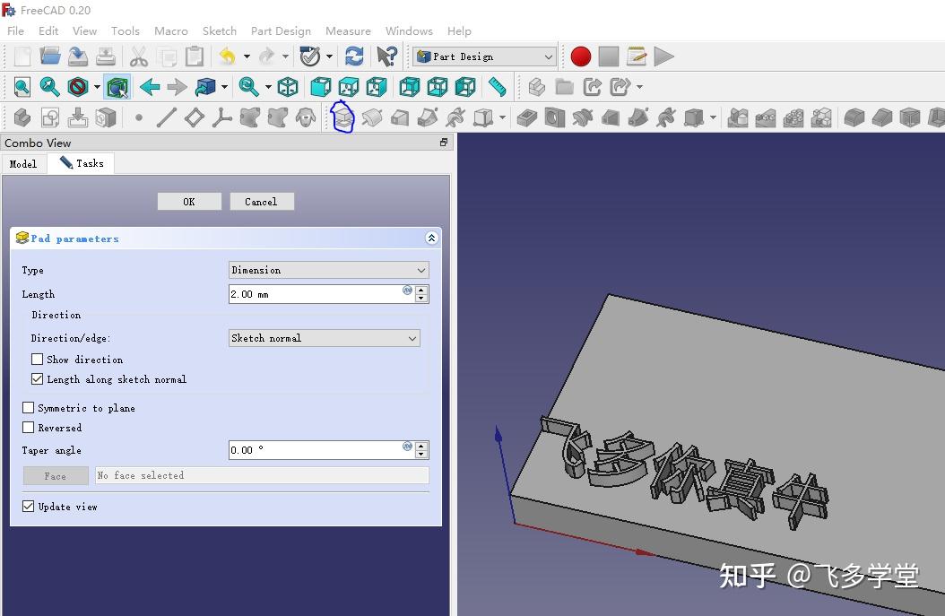Screen dimensions: 945x616
Task: Expand additive primitive dropdown arrow
Action: pos(502,117)
